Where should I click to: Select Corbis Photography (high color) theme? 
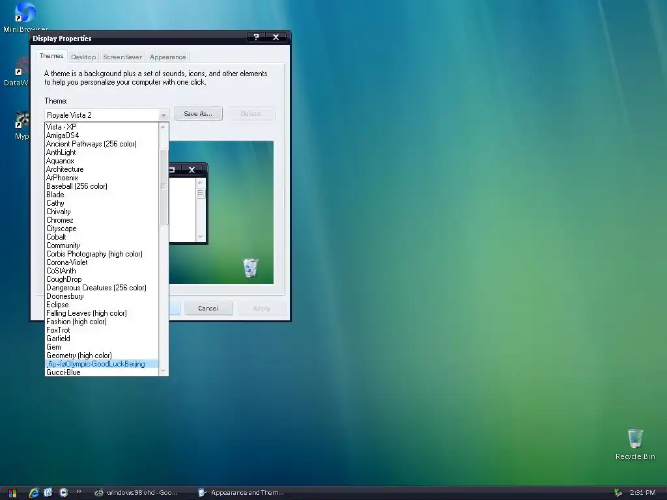click(x=102, y=255)
